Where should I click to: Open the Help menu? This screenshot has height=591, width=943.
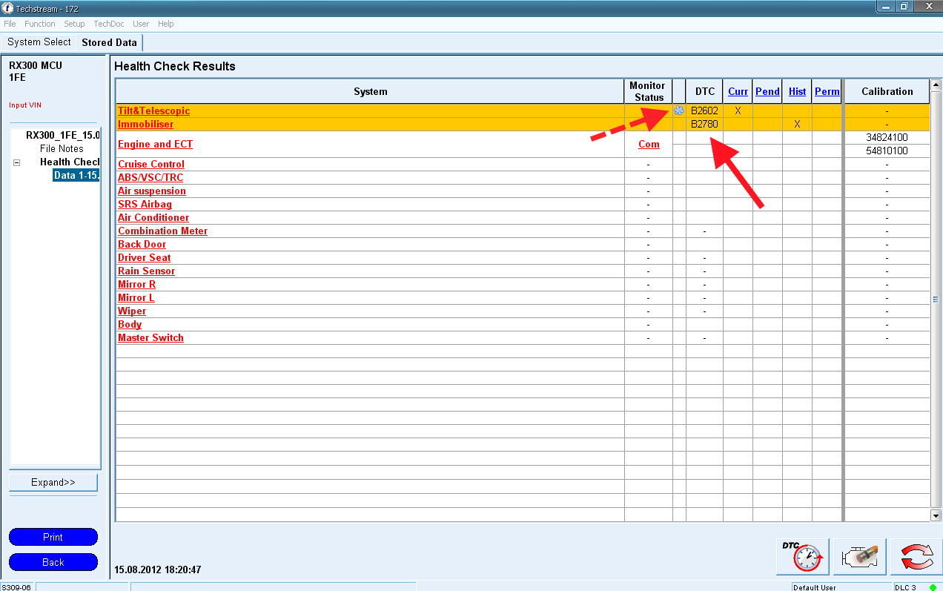pyautogui.click(x=166, y=24)
